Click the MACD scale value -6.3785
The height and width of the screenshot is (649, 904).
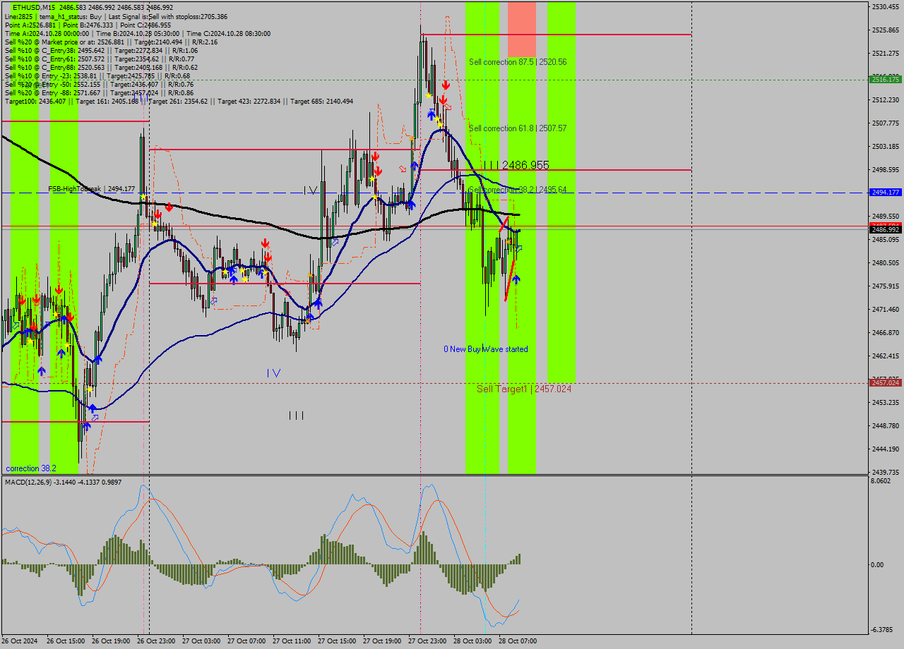click(x=884, y=630)
